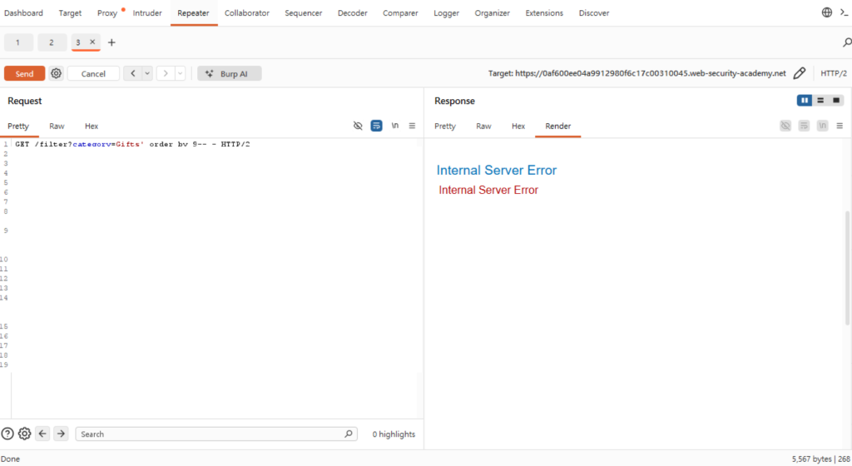Switch to the Target tab
This screenshot has width=852, height=466.
tap(70, 13)
